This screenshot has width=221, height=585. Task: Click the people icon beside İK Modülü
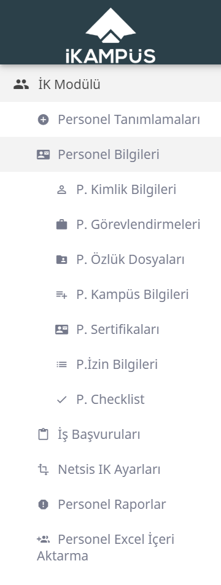click(x=21, y=84)
